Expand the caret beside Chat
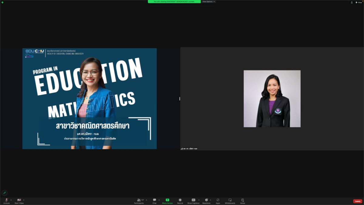Screen dimensions: 364x205 [159, 200]
